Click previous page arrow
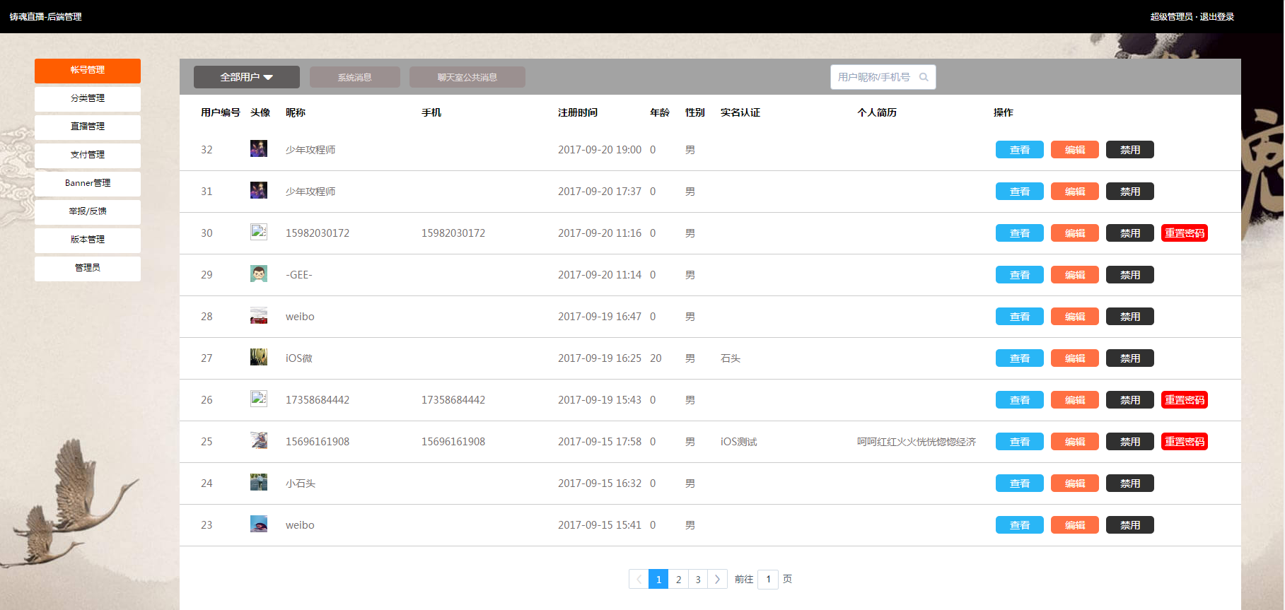This screenshot has height=610, width=1285. tap(639, 580)
